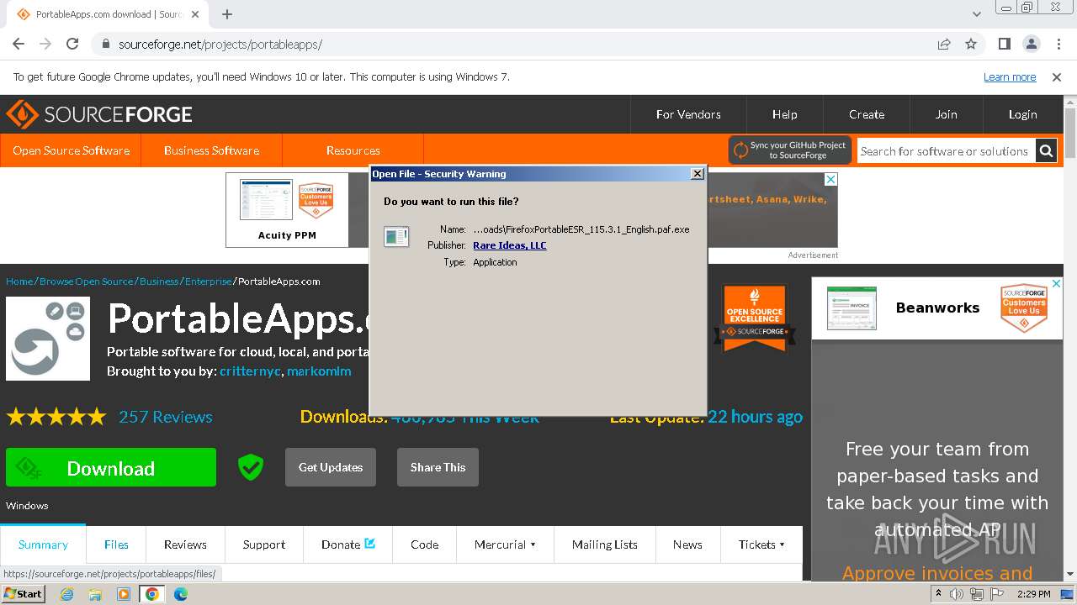Open a new browser tab

pyautogui.click(x=227, y=14)
